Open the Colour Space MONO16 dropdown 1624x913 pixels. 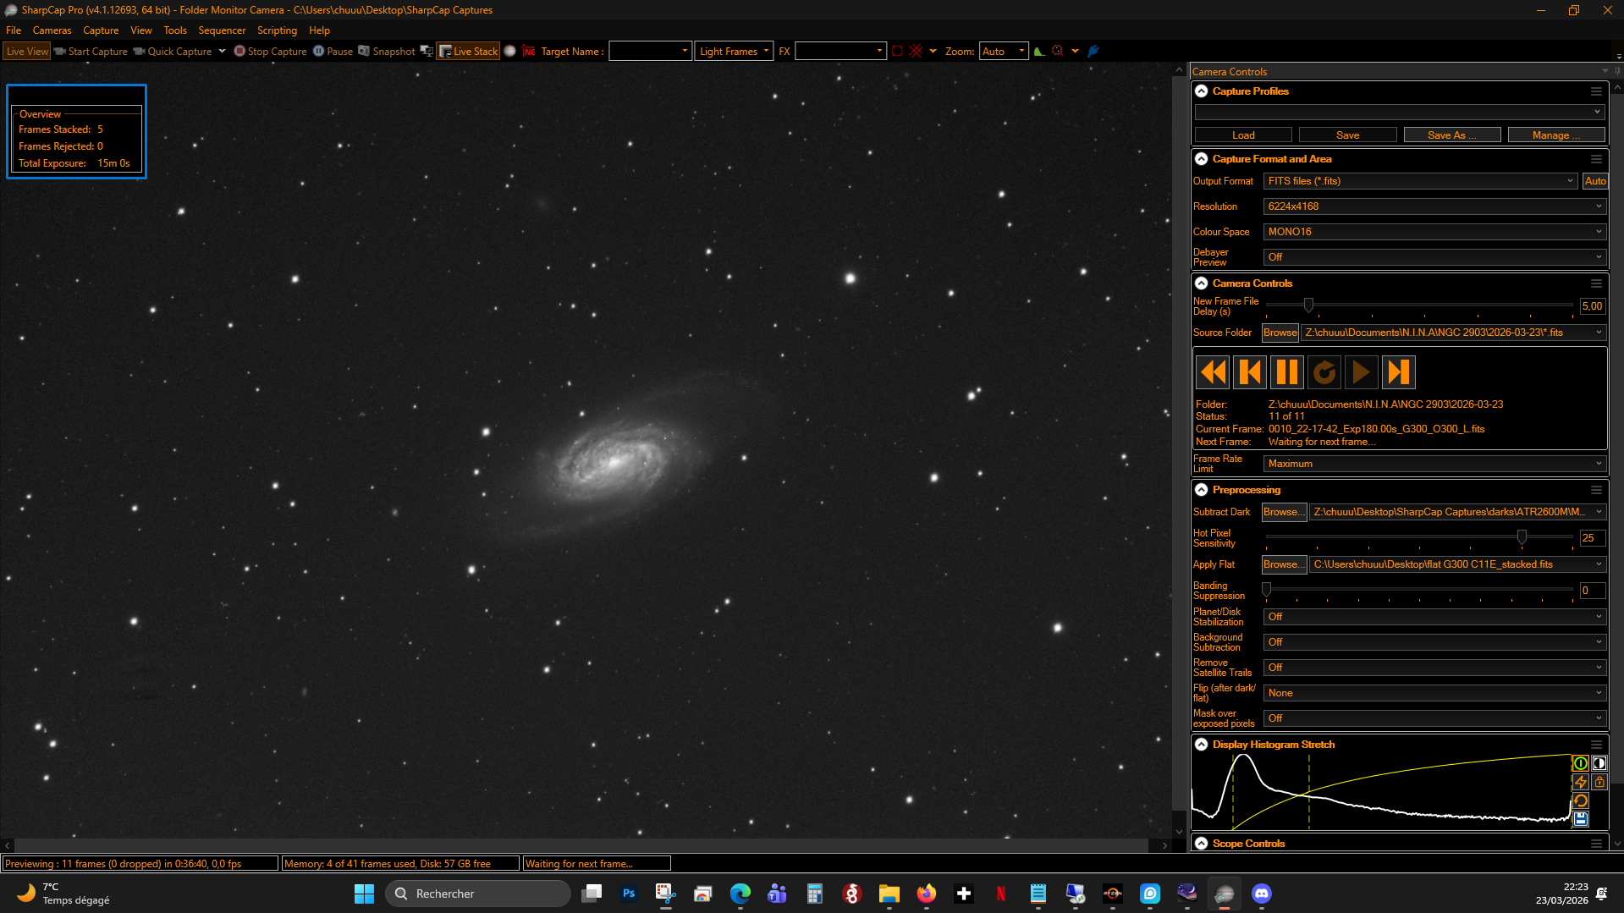1434,232
